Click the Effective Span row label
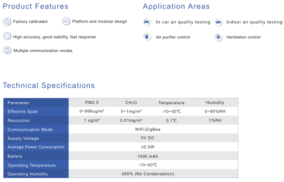Viewport: 284px width, 182px height. [36, 112]
